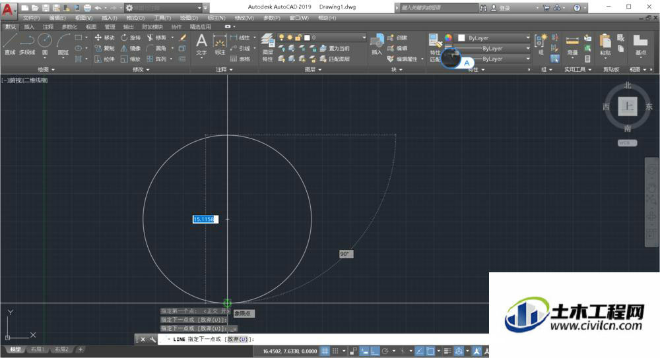Toggle dynamic input in the status bar

click(364, 351)
